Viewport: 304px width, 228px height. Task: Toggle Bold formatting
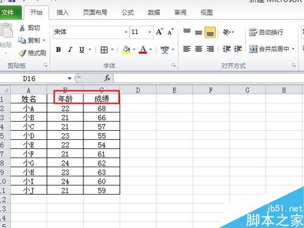tap(58, 49)
